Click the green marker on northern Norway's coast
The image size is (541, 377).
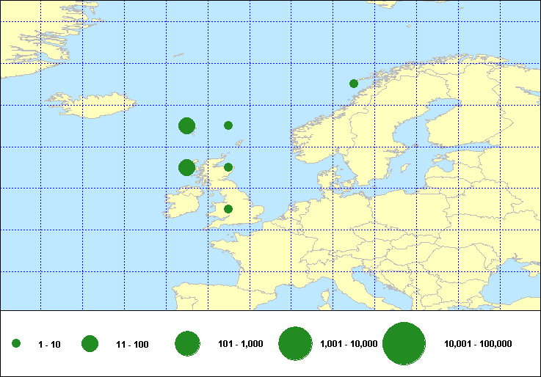pyautogui.click(x=353, y=84)
